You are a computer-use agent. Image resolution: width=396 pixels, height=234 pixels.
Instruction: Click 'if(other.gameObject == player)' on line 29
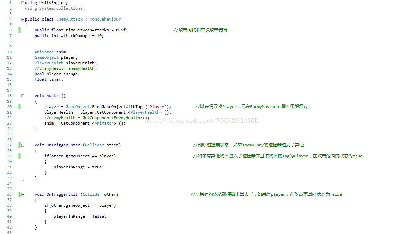click(80, 156)
